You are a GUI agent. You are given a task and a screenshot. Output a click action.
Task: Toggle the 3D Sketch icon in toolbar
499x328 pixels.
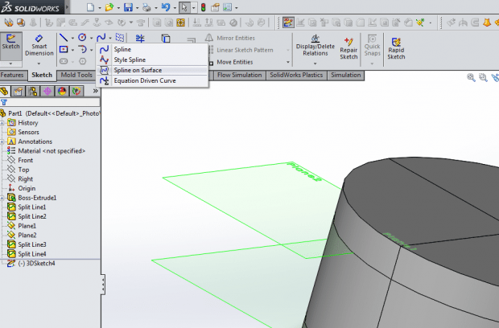click(288, 23)
